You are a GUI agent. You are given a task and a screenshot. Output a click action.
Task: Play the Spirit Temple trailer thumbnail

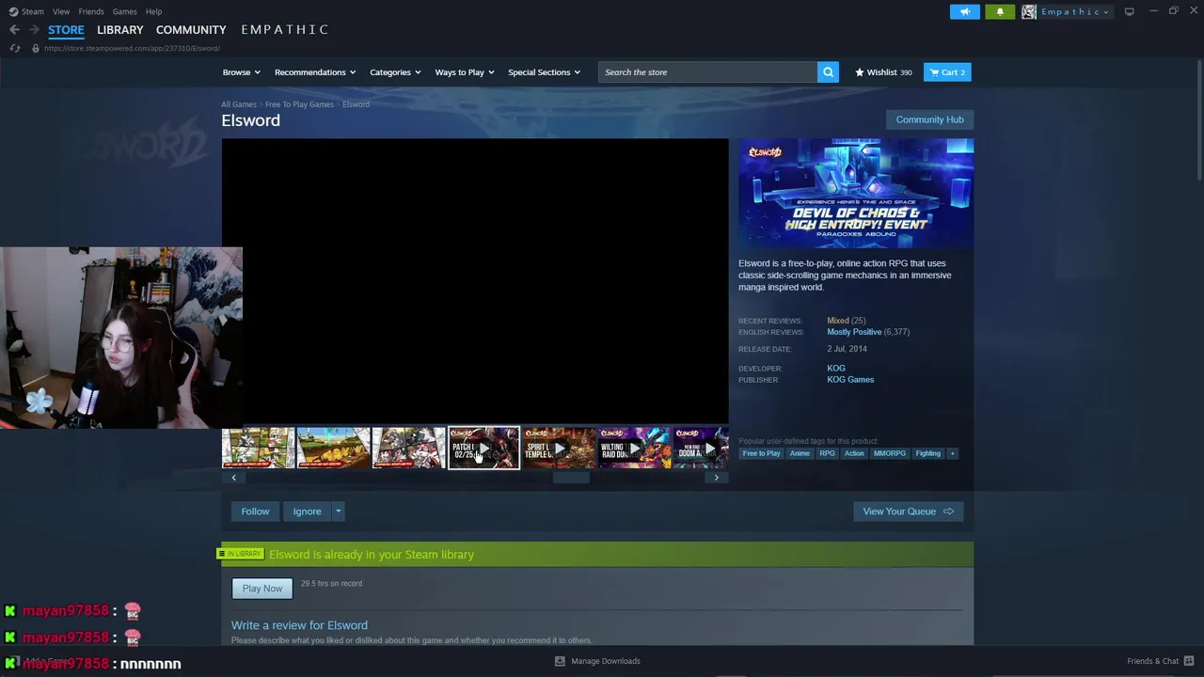559,449
